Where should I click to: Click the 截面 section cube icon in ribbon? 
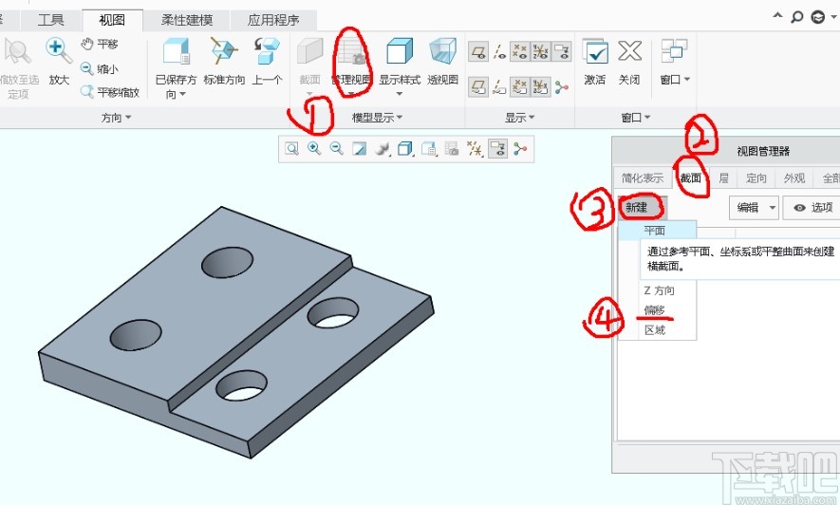pos(309,52)
